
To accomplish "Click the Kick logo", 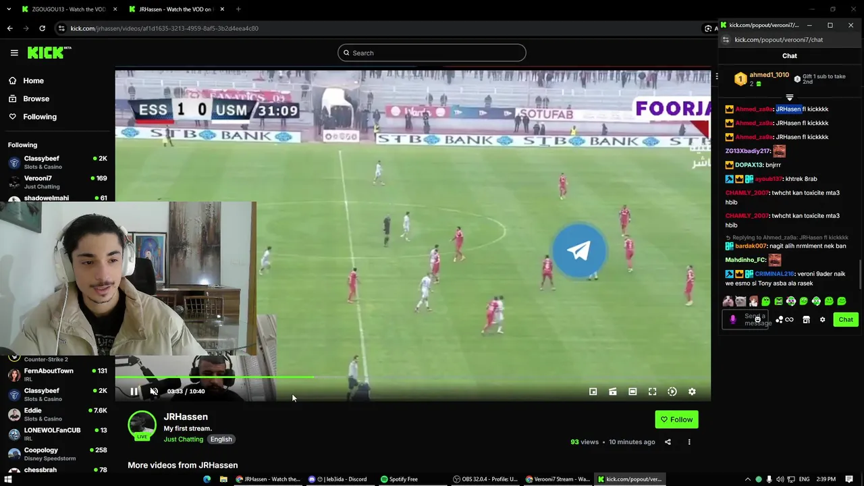I will 49,53.
